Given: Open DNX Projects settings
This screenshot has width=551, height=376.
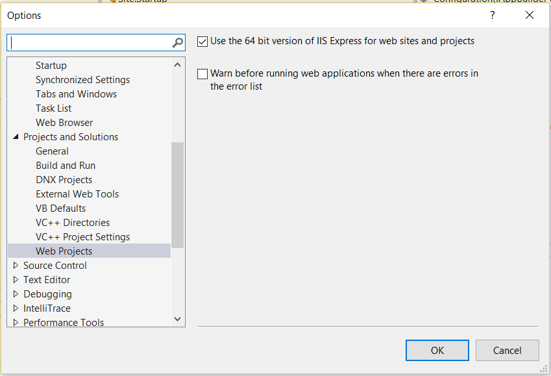Looking at the screenshot, I should (64, 180).
